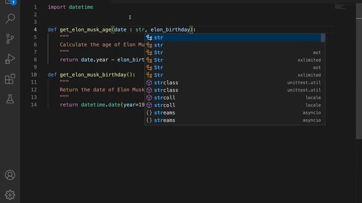Click 'date.year' expression on line 8
Viewport: 362px width, 203px height.
coord(94,60)
